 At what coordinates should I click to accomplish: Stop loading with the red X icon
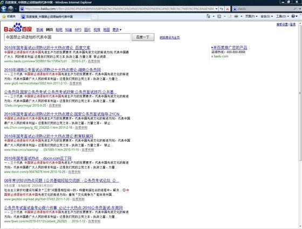click(228, 9)
